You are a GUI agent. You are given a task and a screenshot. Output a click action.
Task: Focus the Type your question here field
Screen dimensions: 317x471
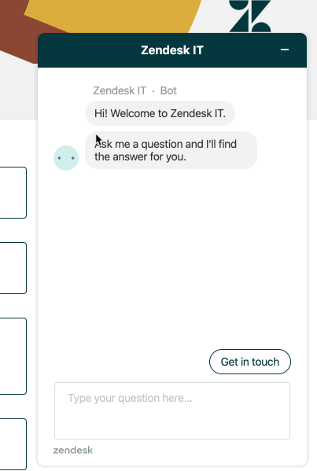[x=172, y=410]
